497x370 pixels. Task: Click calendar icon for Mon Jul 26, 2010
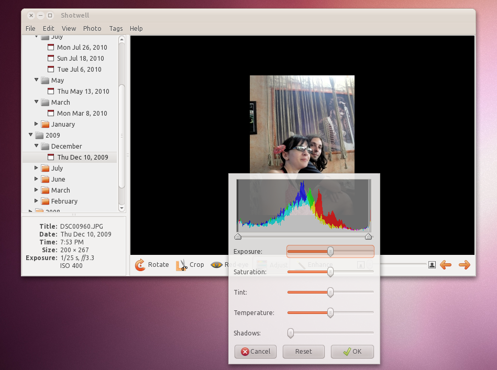tap(51, 47)
